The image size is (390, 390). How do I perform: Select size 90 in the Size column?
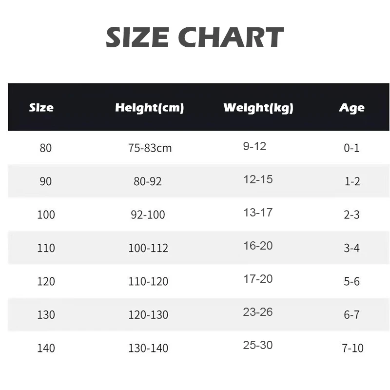(x=45, y=181)
